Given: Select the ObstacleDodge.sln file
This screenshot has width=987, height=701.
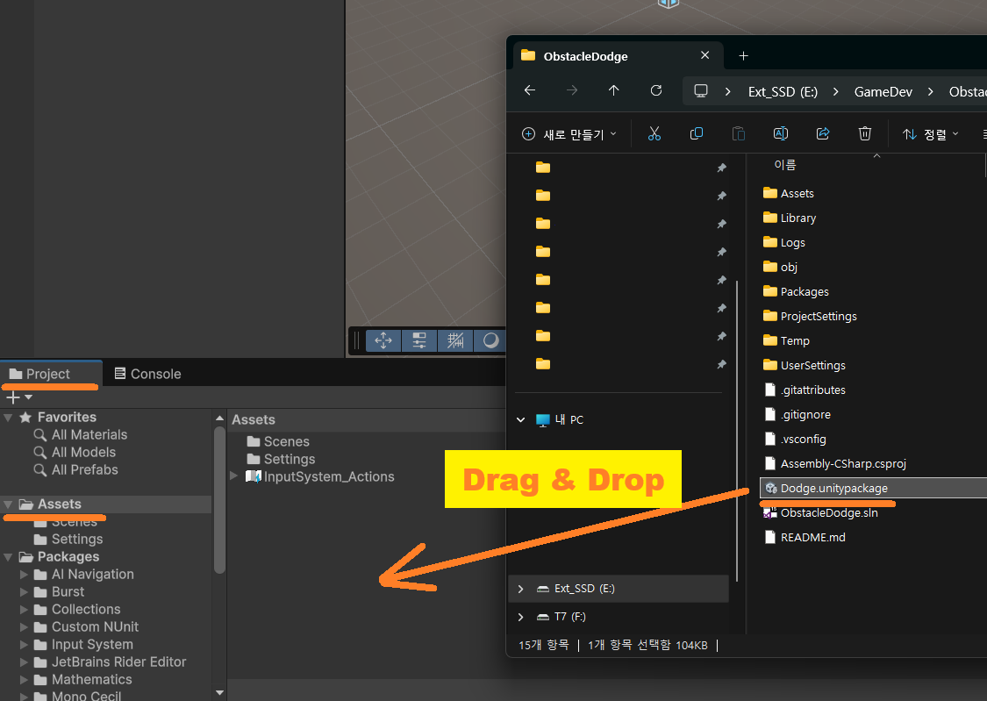Looking at the screenshot, I should click(x=829, y=513).
